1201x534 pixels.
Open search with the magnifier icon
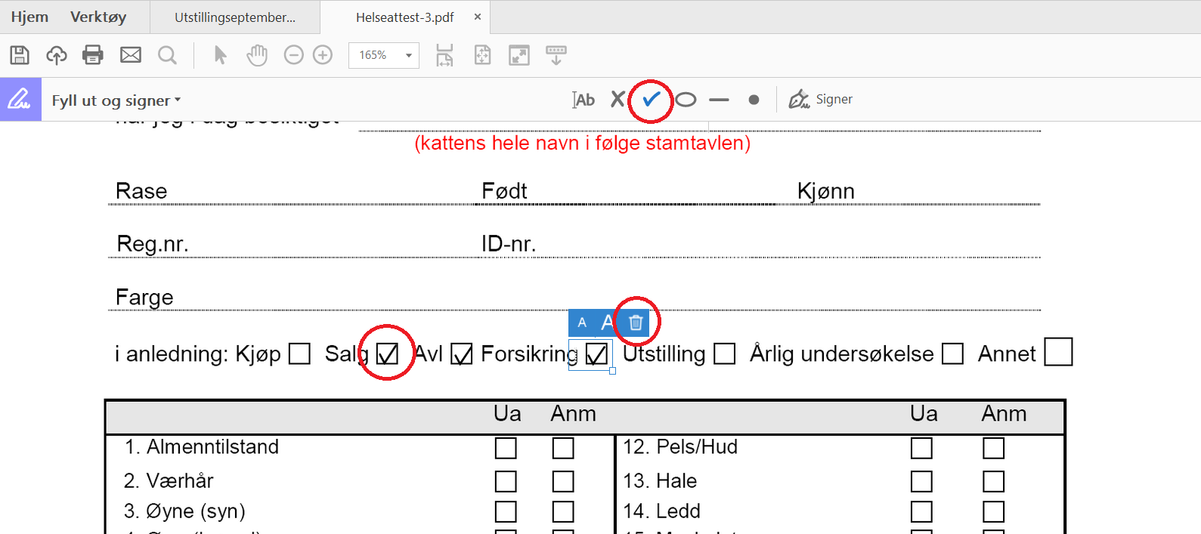[x=167, y=54]
